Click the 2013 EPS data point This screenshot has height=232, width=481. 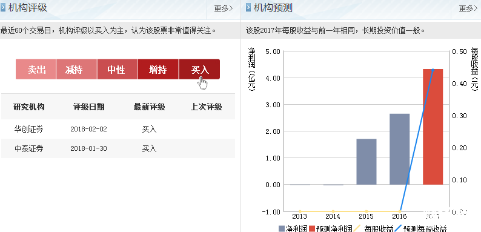(x=300, y=211)
